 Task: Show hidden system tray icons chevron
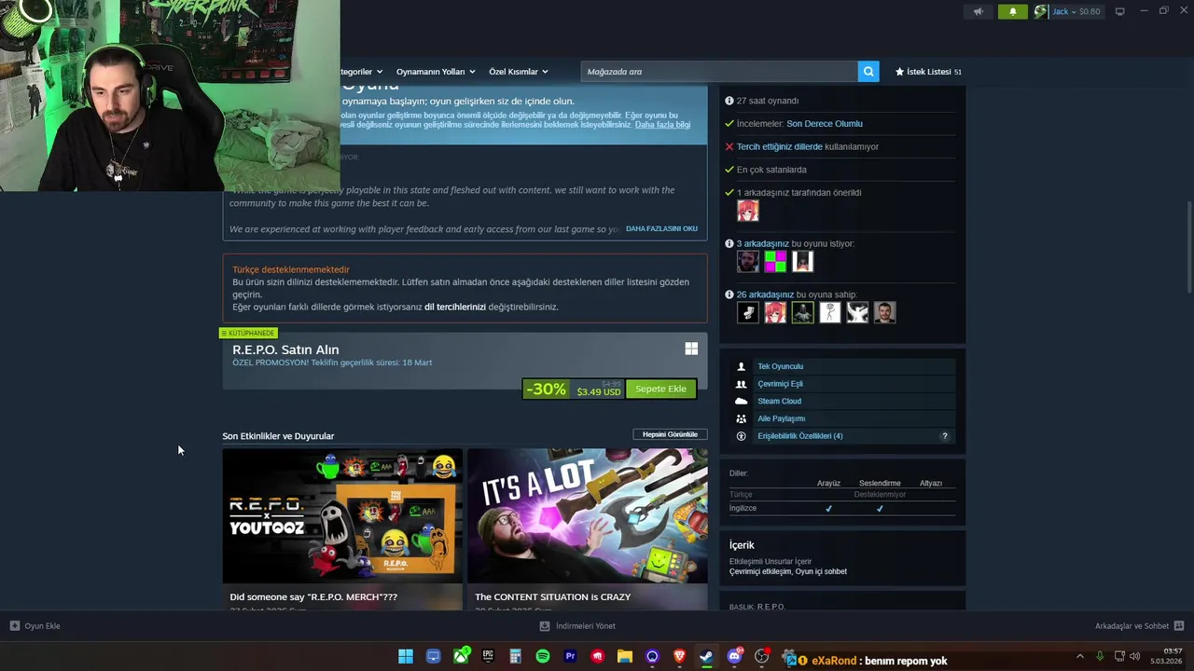pyautogui.click(x=1080, y=656)
